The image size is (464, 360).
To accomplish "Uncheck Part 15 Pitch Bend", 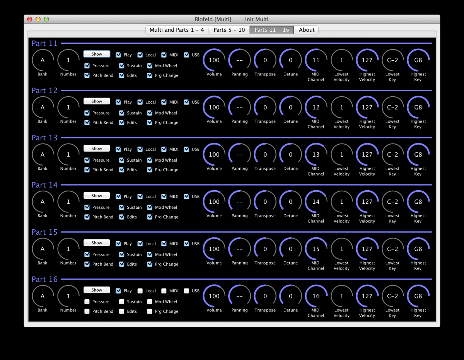I will [87, 264].
